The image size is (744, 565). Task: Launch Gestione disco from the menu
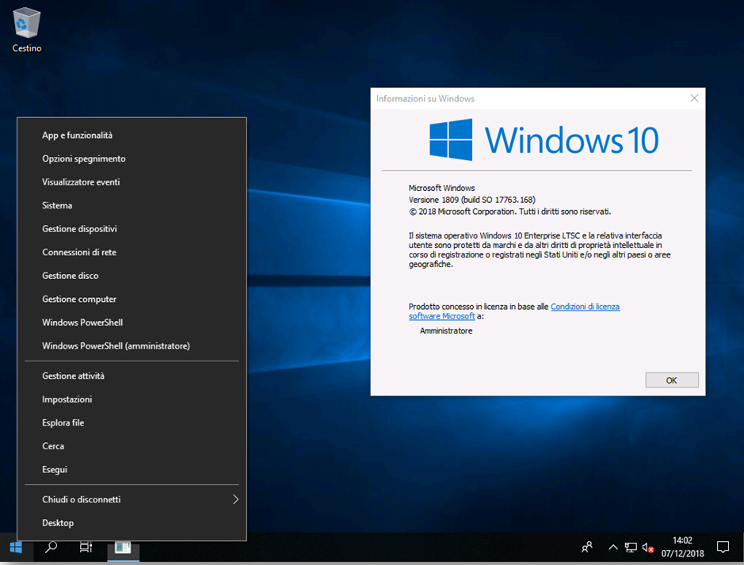[132, 276]
